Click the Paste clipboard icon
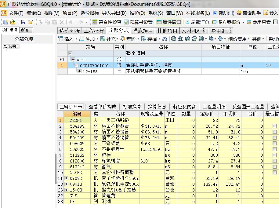 pyautogui.click(x=55, y=22)
